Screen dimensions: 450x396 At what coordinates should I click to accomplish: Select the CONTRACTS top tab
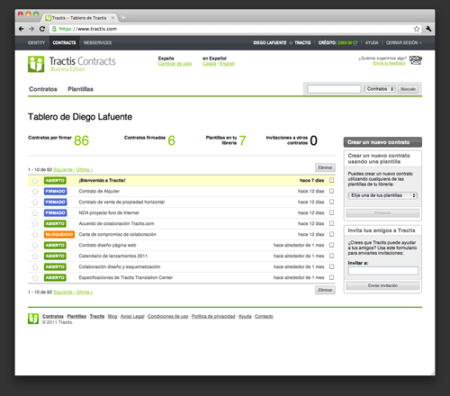pyautogui.click(x=64, y=42)
